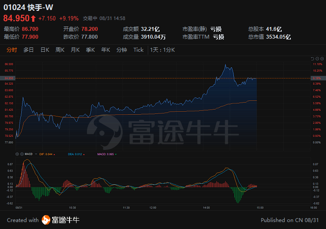The height and width of the screenshot is (229, 326).
Task: Click the stock title 01024 快手-W
Action: pos(28,7)
